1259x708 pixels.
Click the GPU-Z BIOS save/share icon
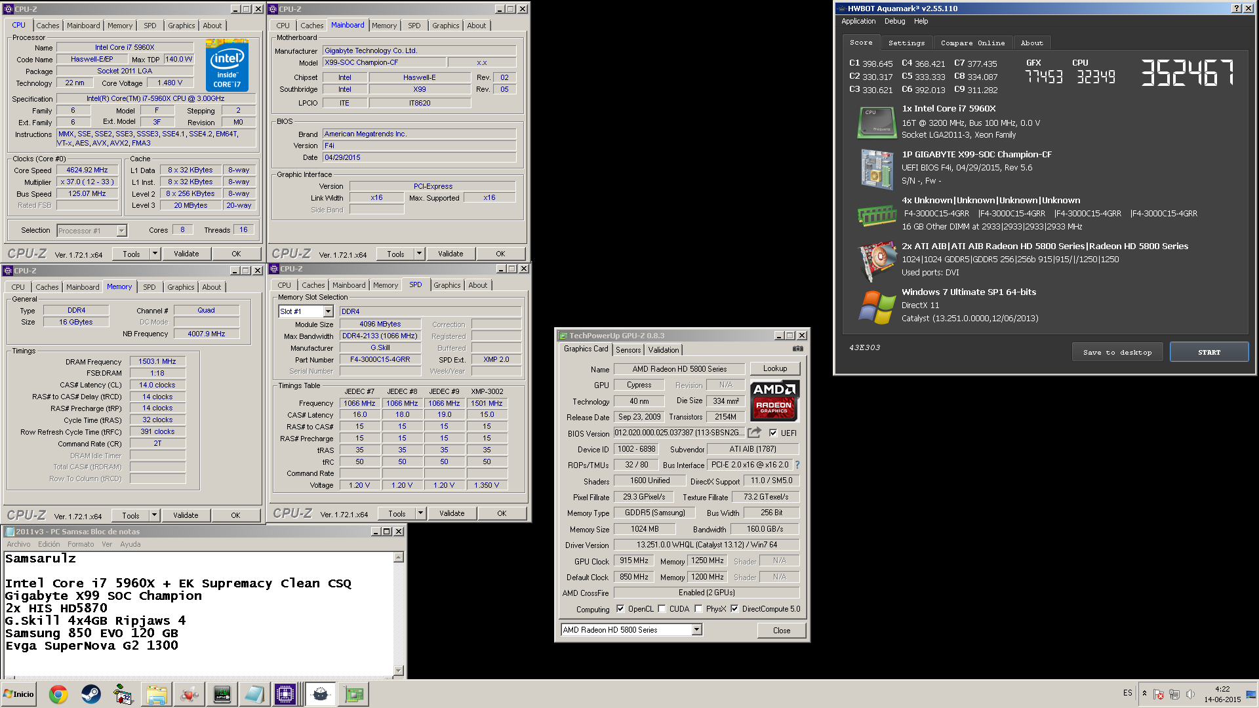[x=754, y=433]
